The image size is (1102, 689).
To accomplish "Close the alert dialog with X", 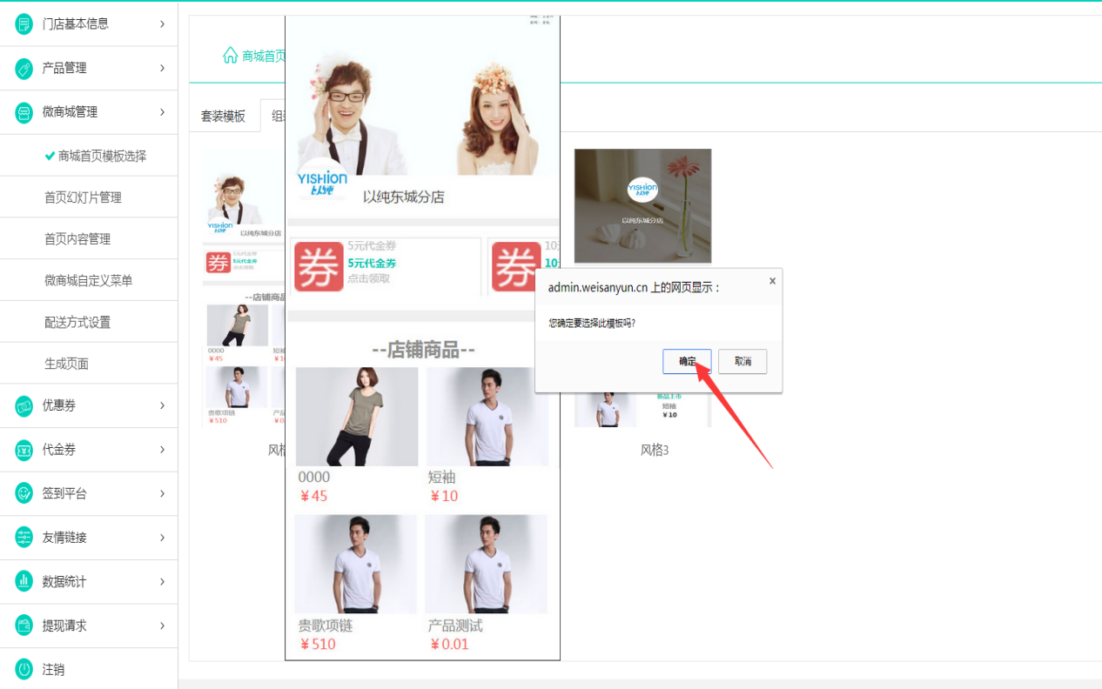I will pyautogui.click(x=771, y=281).
